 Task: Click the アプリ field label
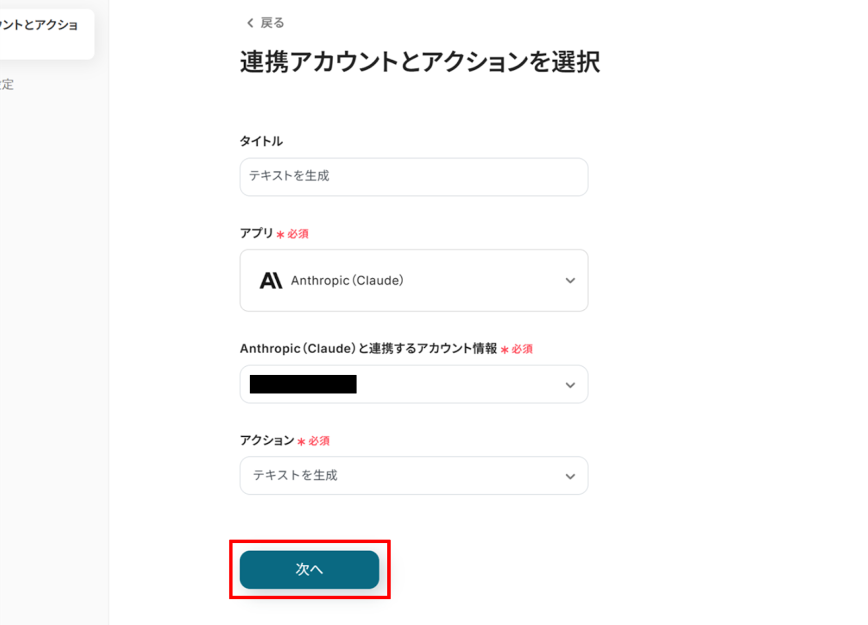coord(256,233)
